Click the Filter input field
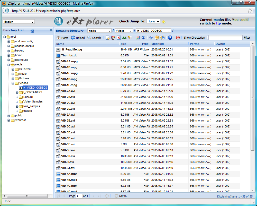 coord(225,38)
